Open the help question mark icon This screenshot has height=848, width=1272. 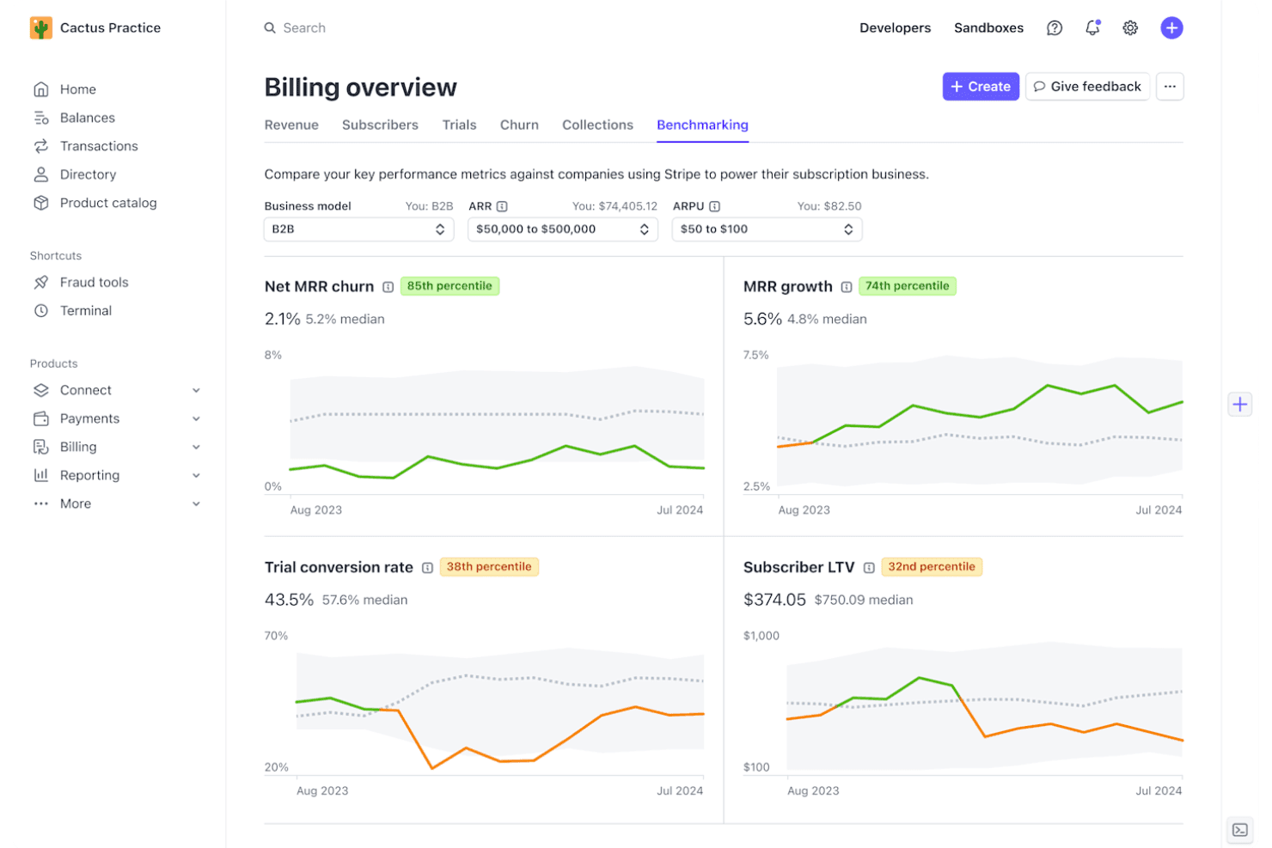click(1055, 27)
